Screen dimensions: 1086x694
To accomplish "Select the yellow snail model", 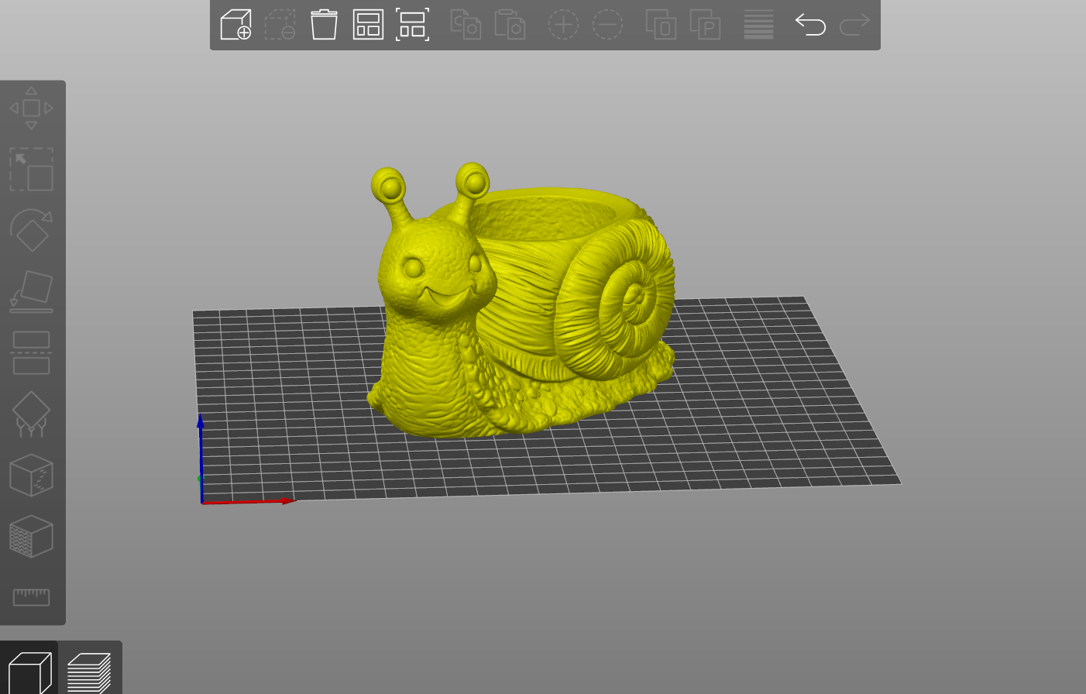I will point(521,301).
